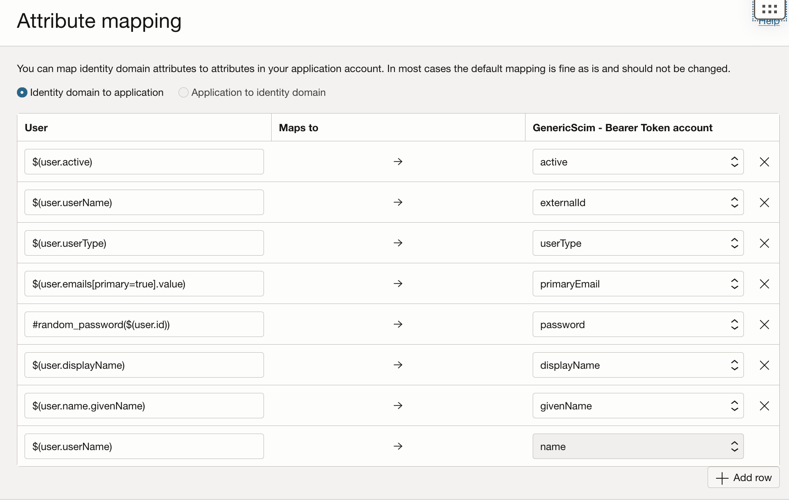Click the Add row button
The image size is (789, 500).
tap(743, 477)
